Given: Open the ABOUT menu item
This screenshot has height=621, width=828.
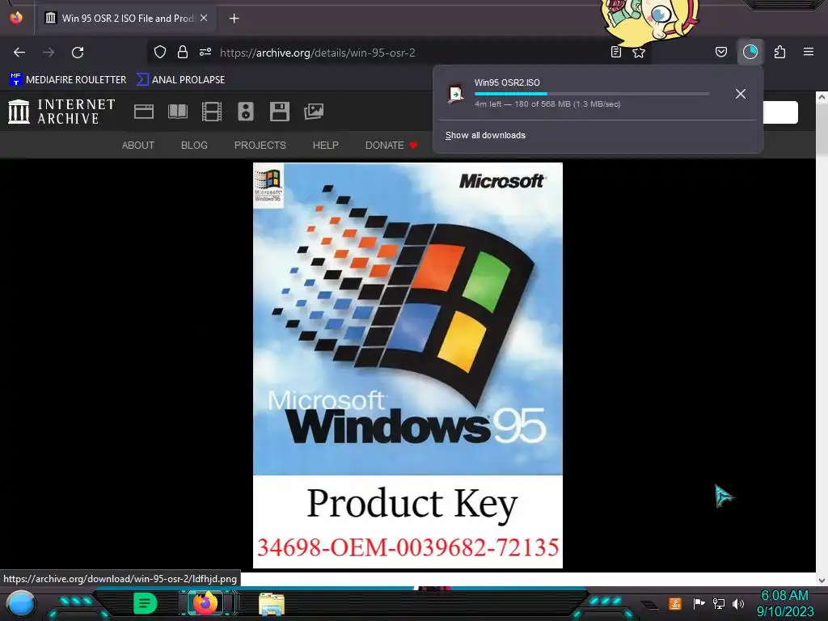Looking at the screenshot, I should click(138, 146).
